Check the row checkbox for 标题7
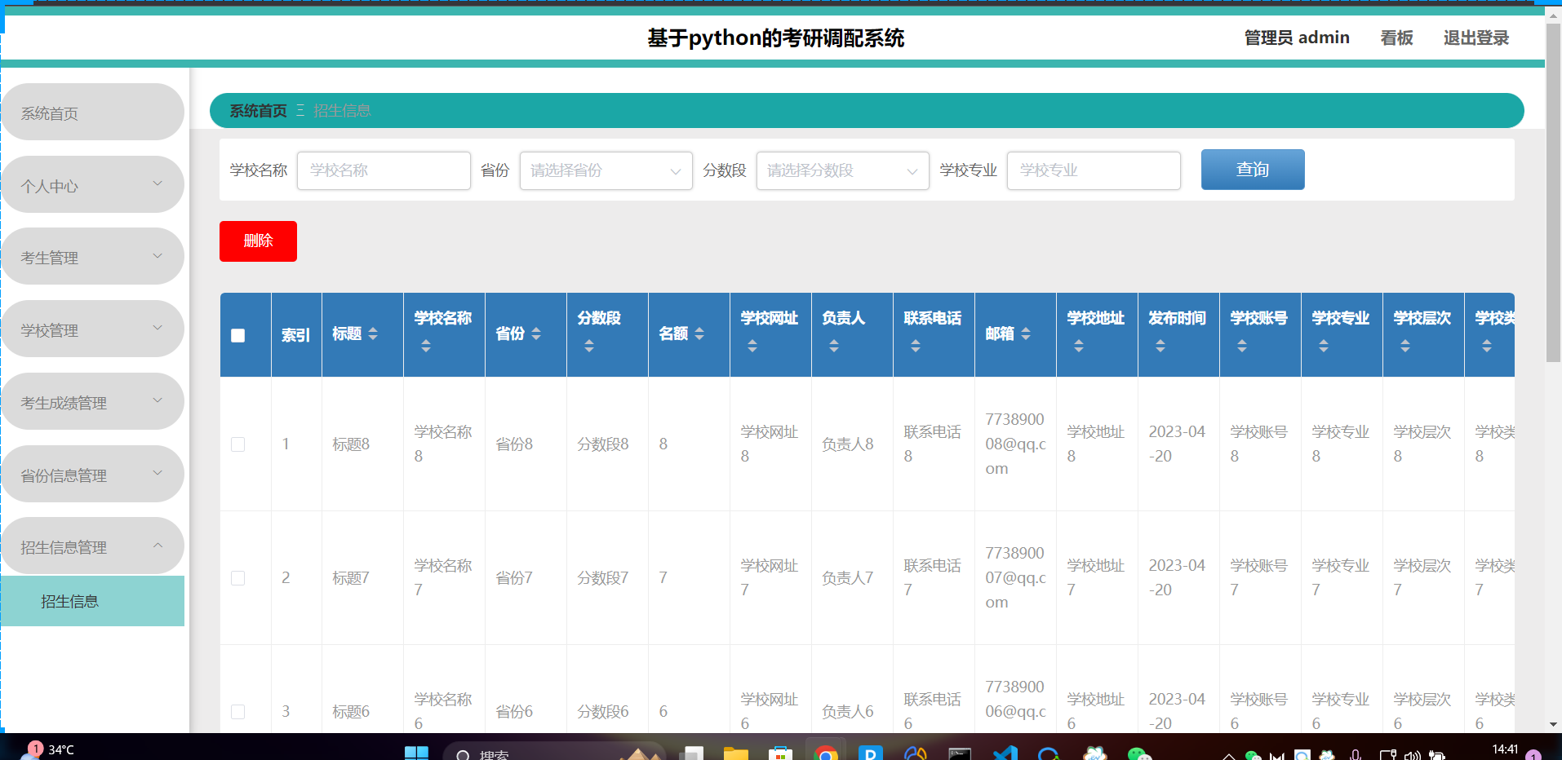The image size is (1562, 760). (238, 578)
